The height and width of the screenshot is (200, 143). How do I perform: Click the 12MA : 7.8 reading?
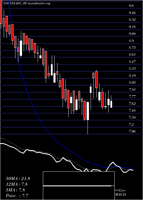(17, 184)
